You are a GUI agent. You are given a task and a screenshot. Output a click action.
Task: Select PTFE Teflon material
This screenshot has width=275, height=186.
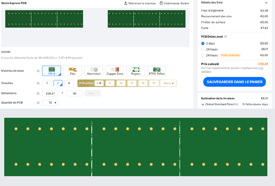157,71
